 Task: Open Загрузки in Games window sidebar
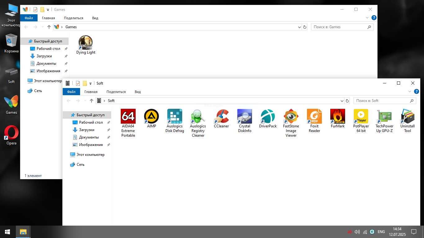coord(44,56)
